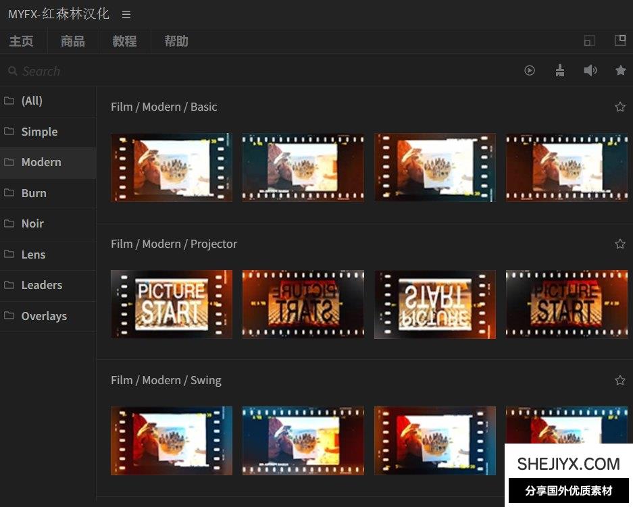Star the Film / Modern / Projector group
Screen dimensions: 633x507
point(619,244)
